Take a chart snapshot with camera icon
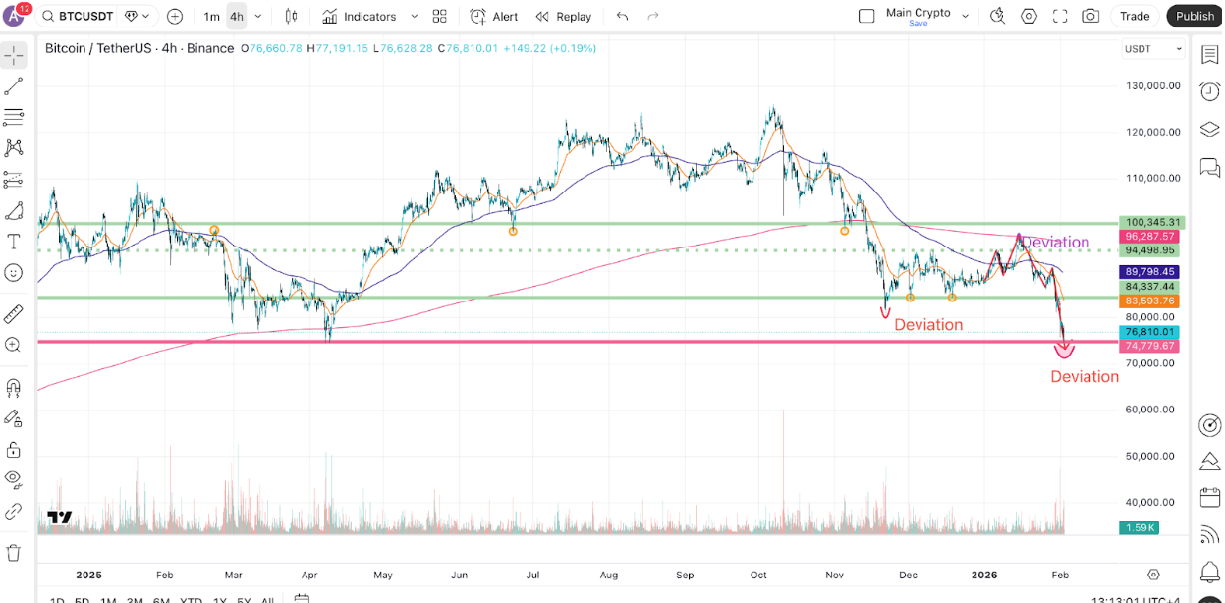Screen dimensions: 1225x603 [1090, 16]
